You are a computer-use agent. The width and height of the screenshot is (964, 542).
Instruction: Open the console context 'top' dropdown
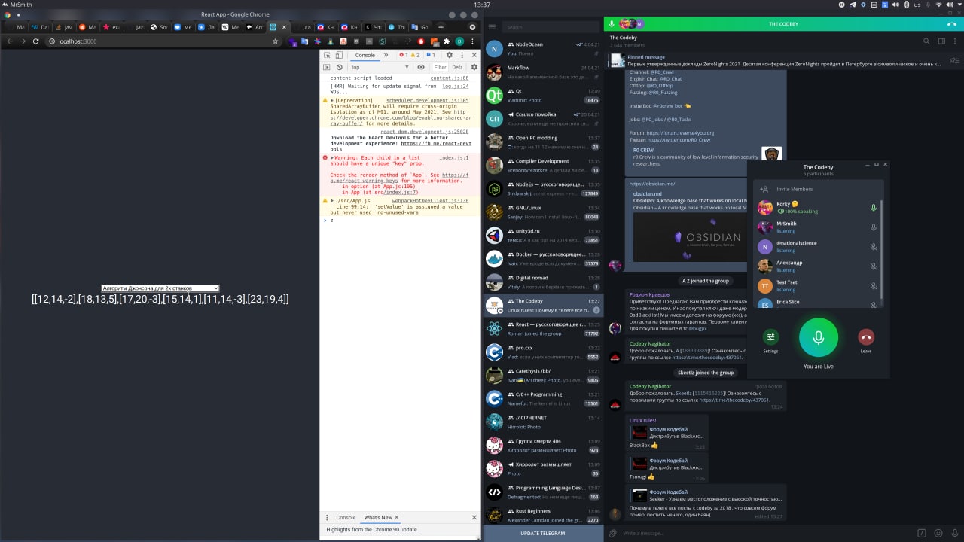[380, 67]
